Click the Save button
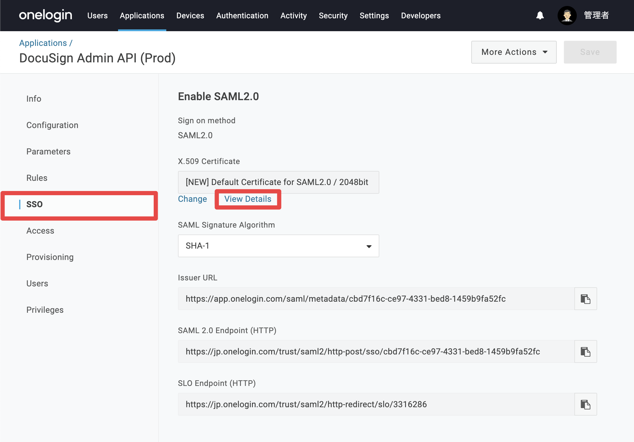Viewport: 634px width, 442px height. point(590,52)
